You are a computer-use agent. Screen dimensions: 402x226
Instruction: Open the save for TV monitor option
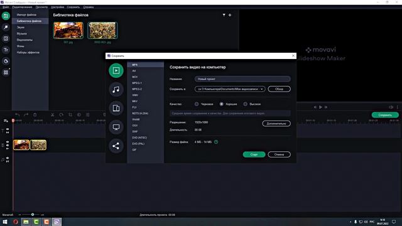tap(116, 127)
